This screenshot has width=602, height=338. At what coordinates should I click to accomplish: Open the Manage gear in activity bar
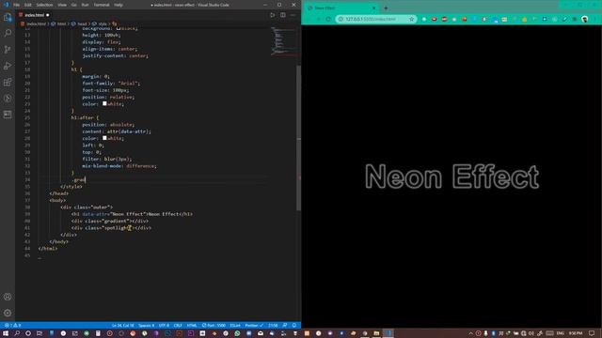click(x=8, y=313)
